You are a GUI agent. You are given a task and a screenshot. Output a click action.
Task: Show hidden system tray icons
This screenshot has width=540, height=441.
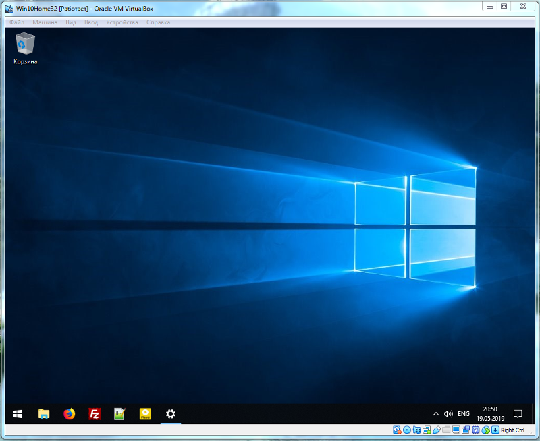436,414
